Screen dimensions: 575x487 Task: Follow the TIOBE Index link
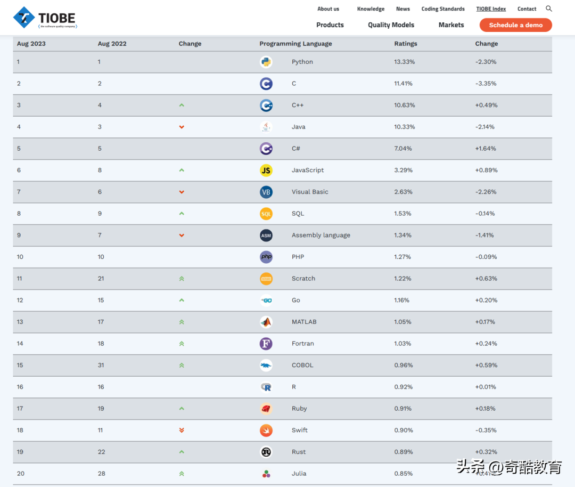[x=491, y=9]
